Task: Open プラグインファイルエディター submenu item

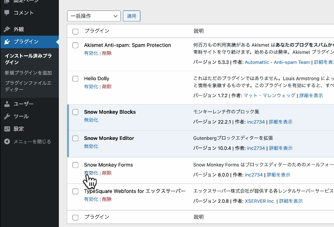Action: (x=28, y=86)
